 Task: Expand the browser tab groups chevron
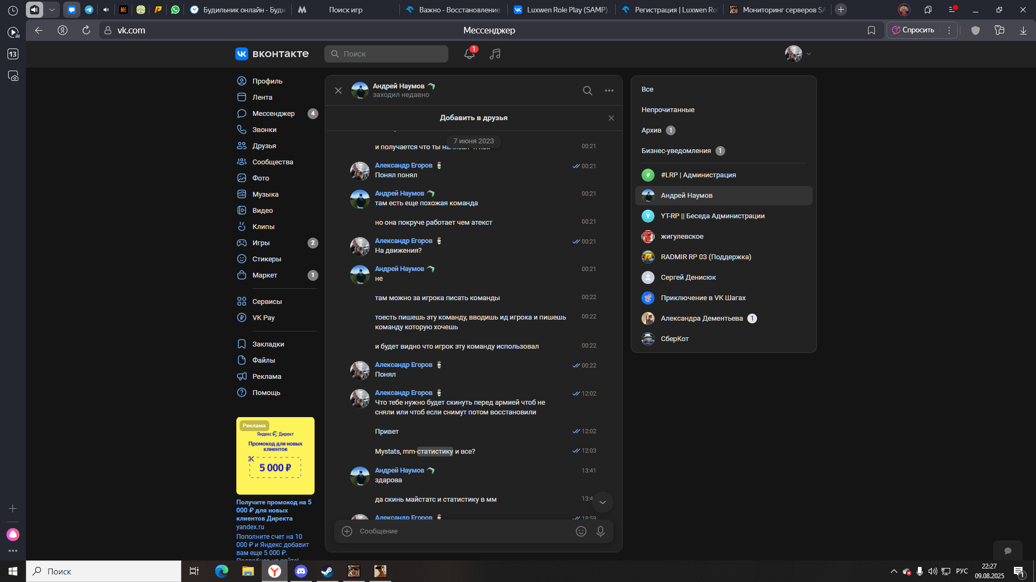52,10
